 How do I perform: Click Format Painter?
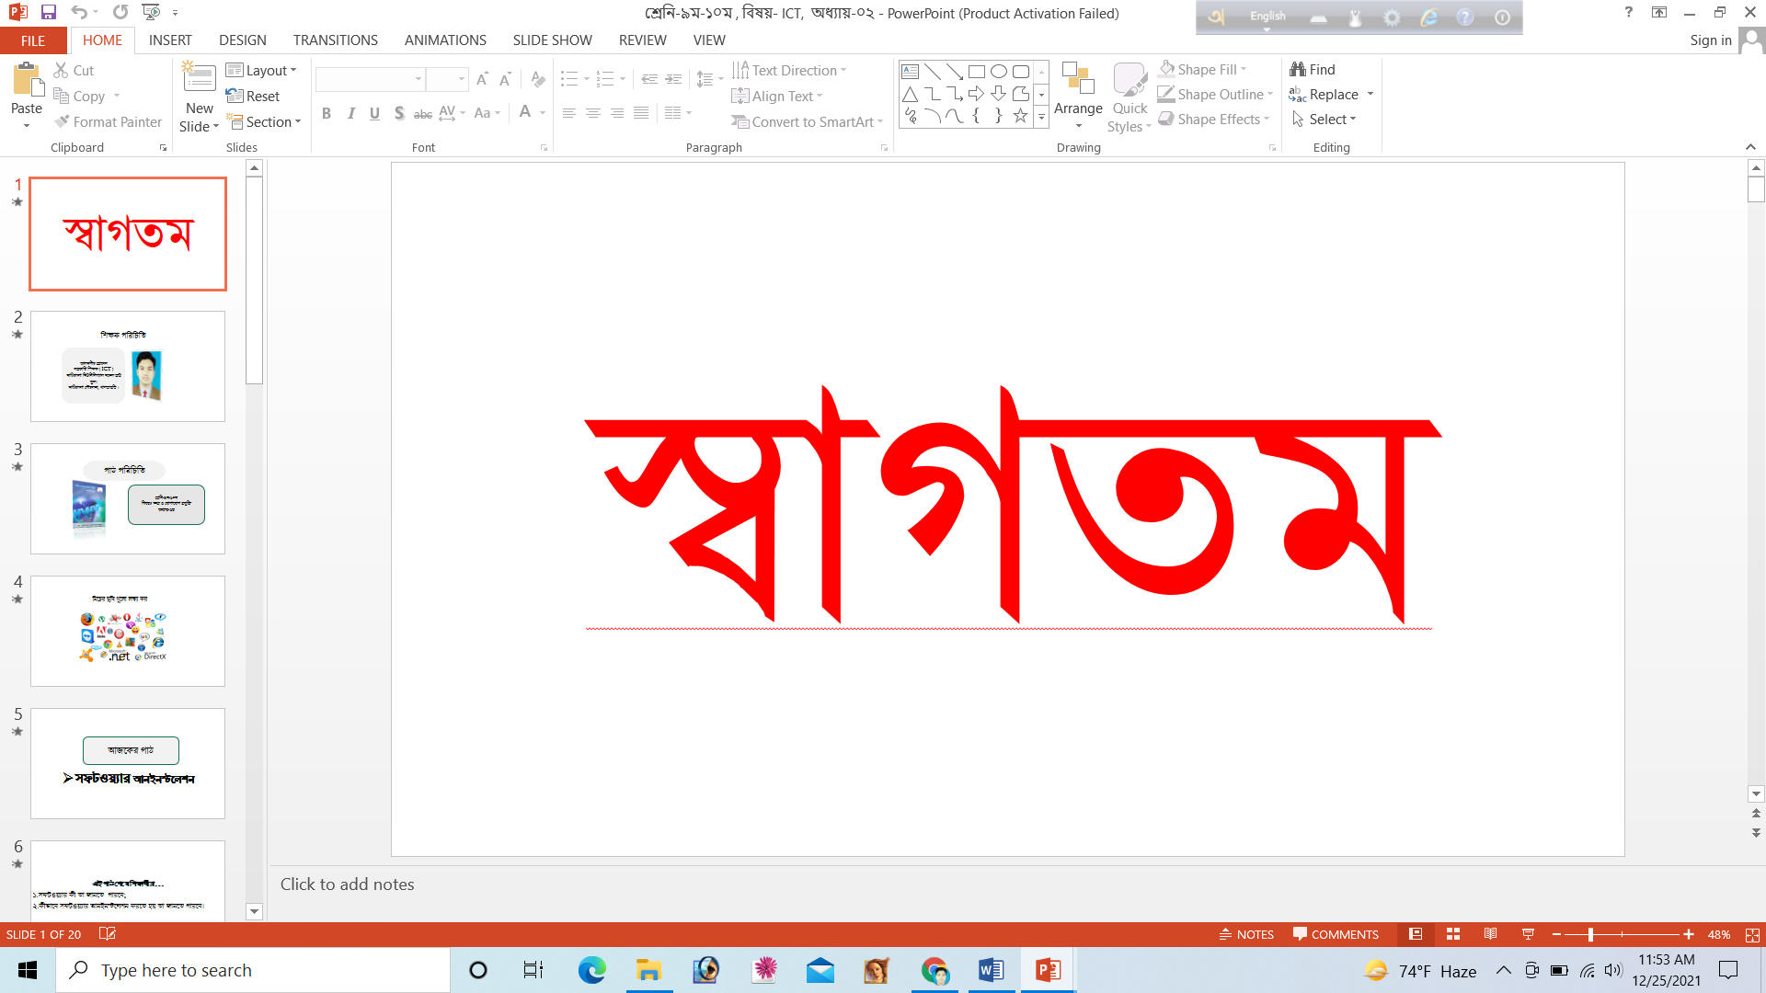point(108,121)
